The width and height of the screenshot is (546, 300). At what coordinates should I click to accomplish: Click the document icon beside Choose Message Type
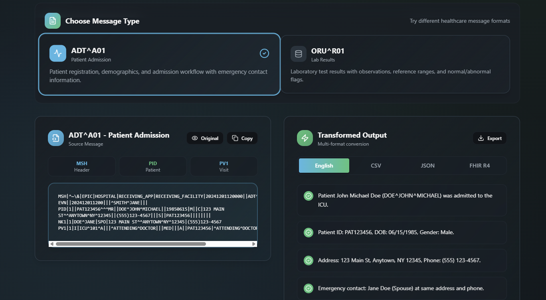[53, 21]
